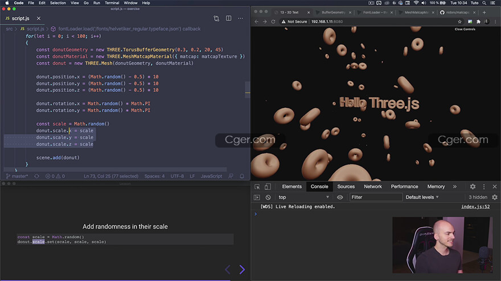501x281 pixels.
Task: Click Wi-Fi icon in macOS menu bar
Action: pos(416,3)
